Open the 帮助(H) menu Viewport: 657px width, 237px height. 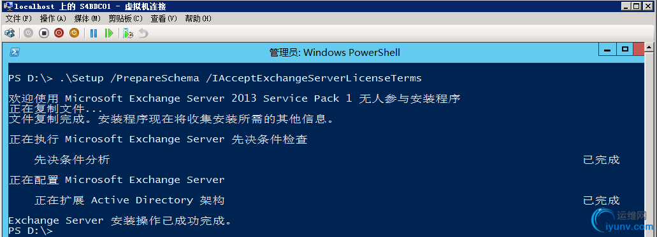(x=198, y=18)
